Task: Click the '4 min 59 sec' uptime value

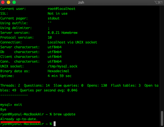Action: pyautogui.click(x=60, y=76)
